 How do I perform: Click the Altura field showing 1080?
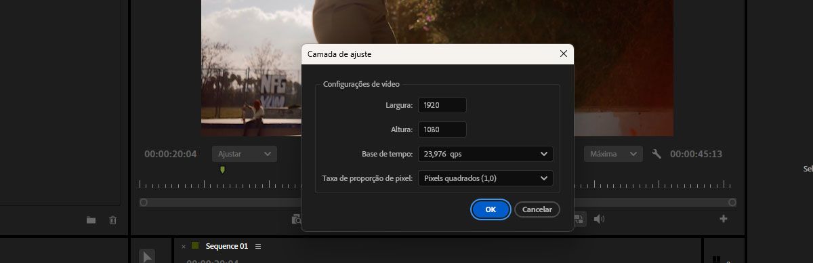tap(442, 129)
